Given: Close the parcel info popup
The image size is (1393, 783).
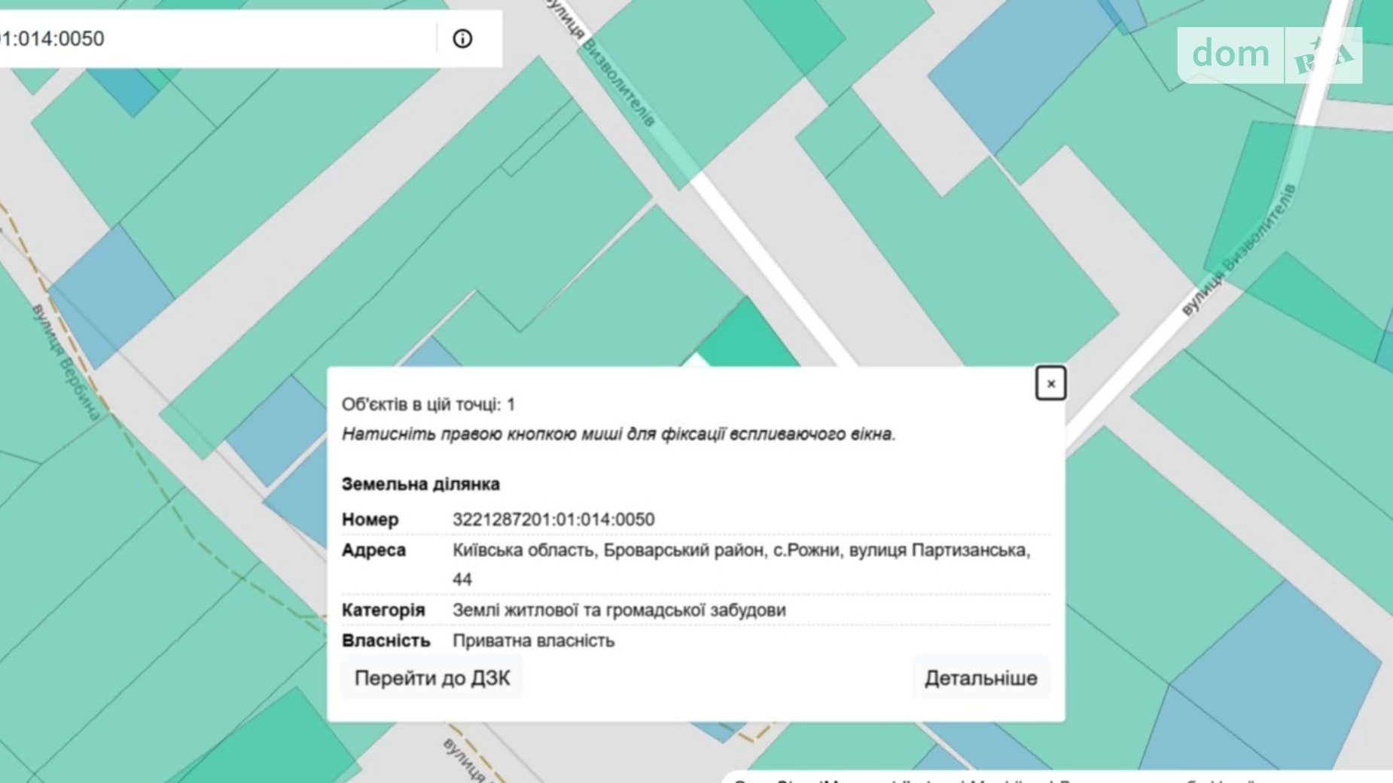Looking at the screenshot, I should pyautogui.click(x=1050, y=383).
